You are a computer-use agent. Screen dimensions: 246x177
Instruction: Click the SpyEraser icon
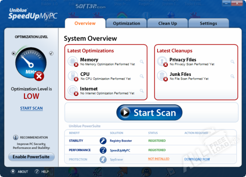point(103,159)
